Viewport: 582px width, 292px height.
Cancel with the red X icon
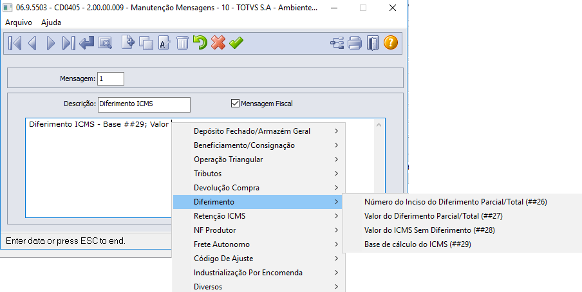pyautogui.click(x=218, y=42)
